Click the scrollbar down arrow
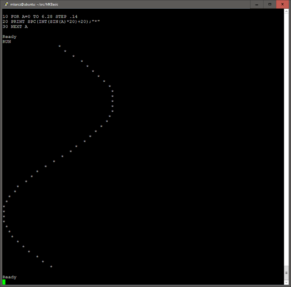This screenshot has width=291, height=287. pos(286,282)
